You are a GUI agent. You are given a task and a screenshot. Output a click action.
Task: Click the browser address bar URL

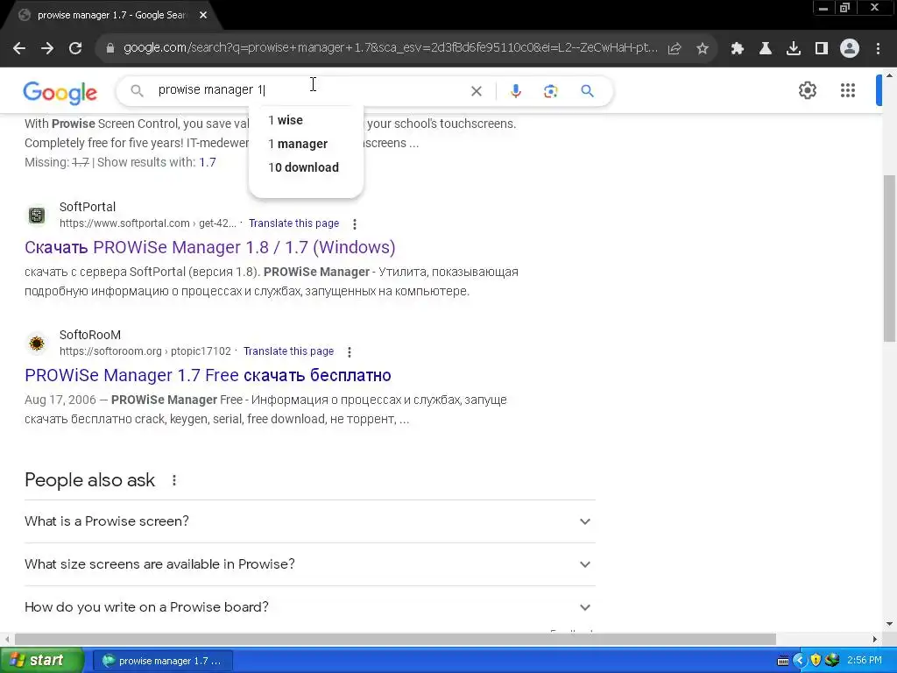(391, 48)
